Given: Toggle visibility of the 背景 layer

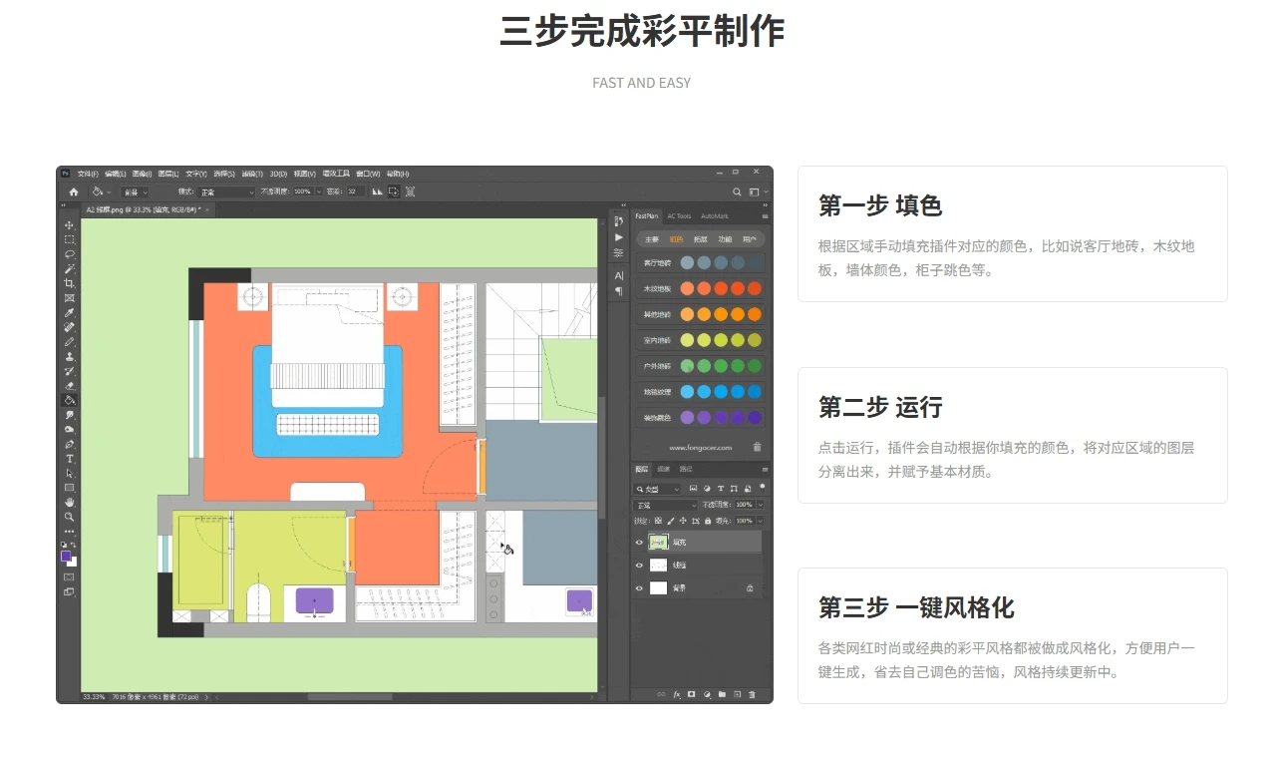Looking at the screenshot, I should [640, 588].
